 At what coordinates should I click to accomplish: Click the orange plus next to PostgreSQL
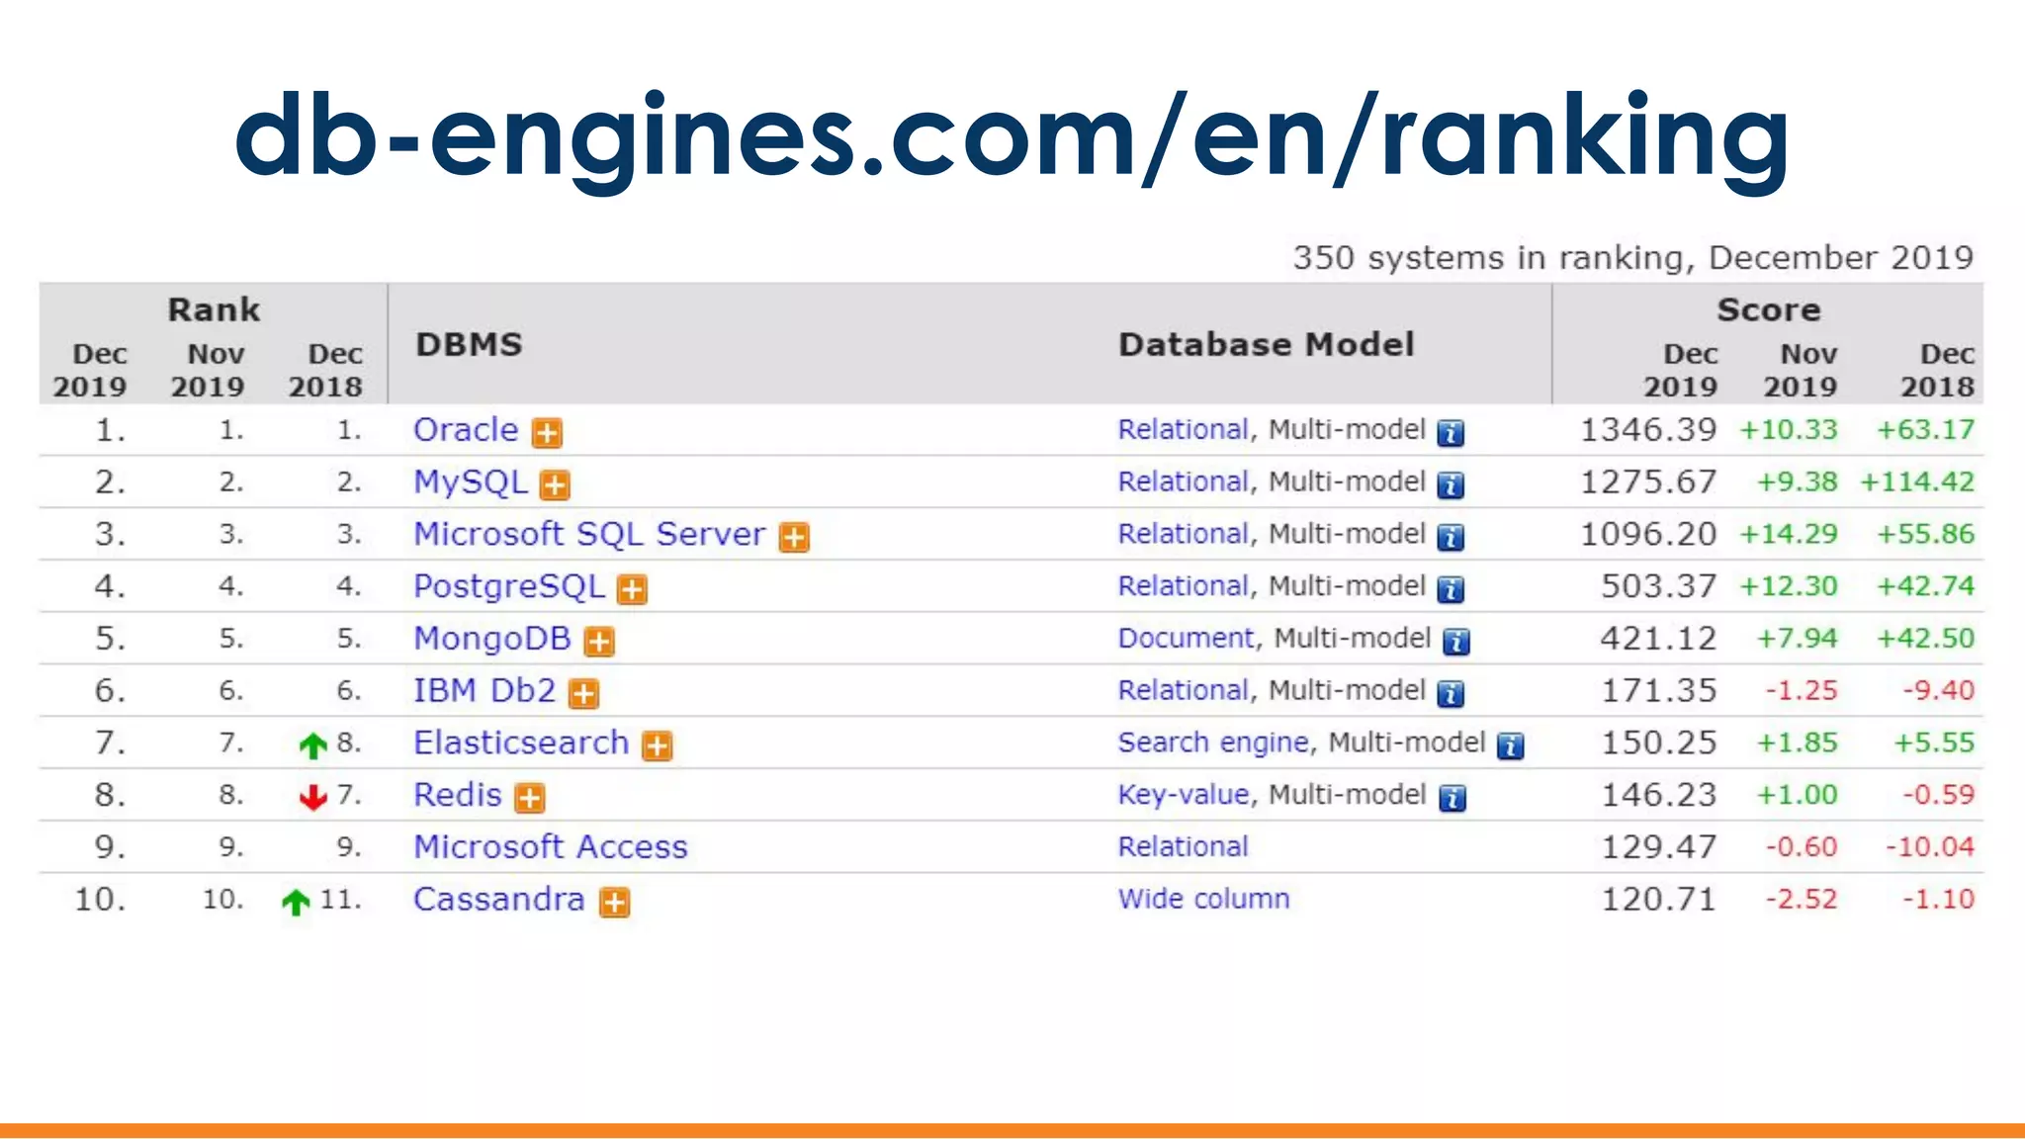(x=632, y=589)
